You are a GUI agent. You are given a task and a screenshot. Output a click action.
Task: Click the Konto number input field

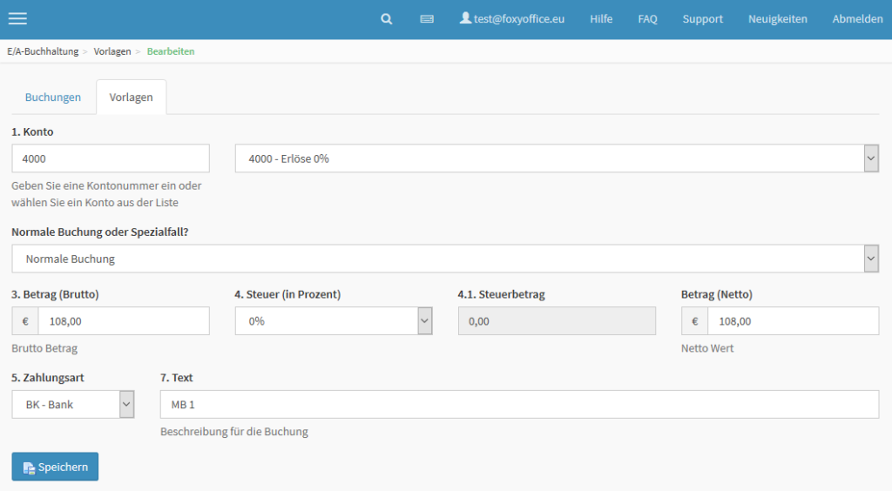(111, 158)
